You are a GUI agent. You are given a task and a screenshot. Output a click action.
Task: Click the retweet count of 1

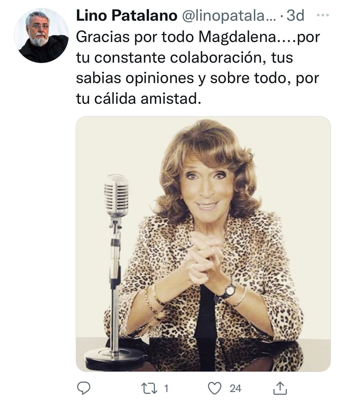(x=166, y=389)
